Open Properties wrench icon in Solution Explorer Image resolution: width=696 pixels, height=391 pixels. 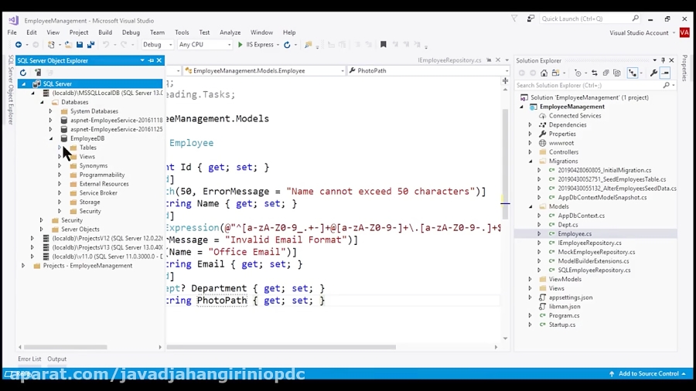pos(653,73)
